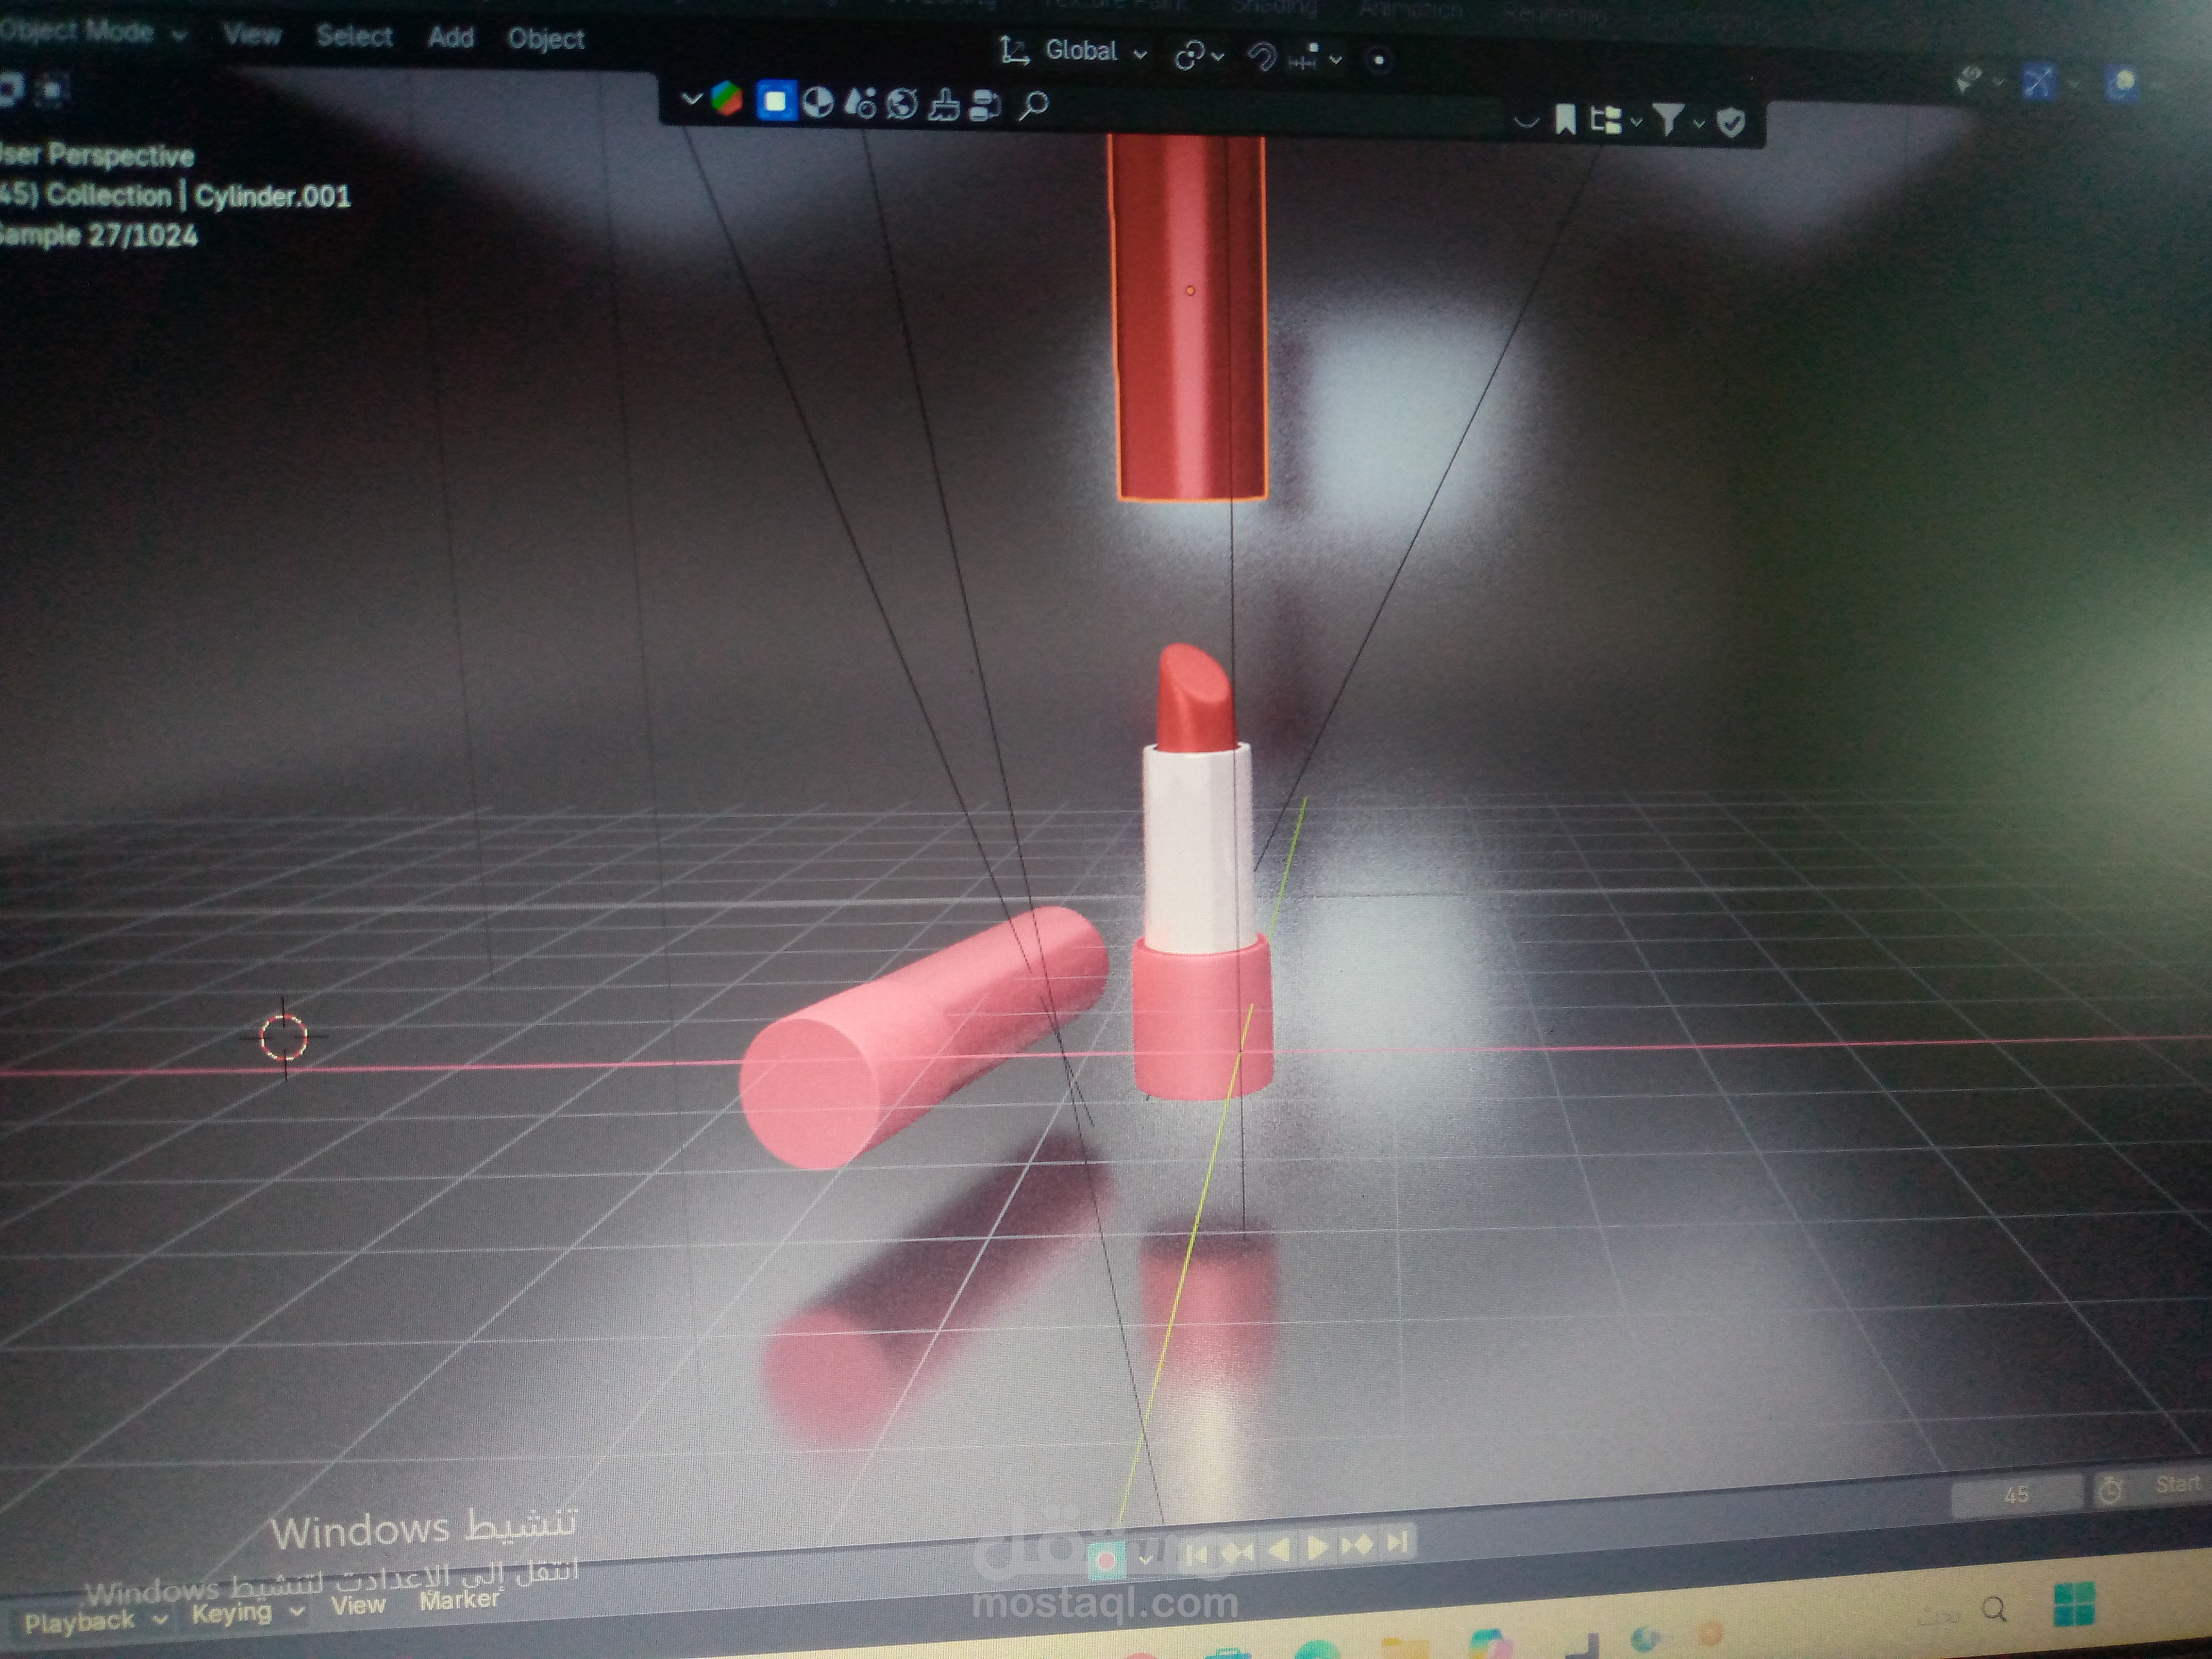
Task: Open the Keying dropdown in timeline
Action: [x=247, y=1613]
